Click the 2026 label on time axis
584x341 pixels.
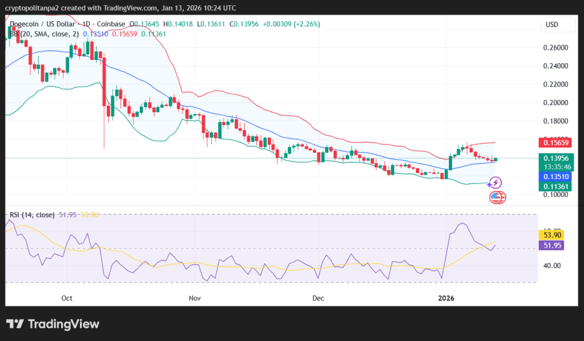446,298
